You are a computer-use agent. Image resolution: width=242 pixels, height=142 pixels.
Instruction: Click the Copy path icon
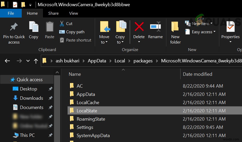point(62,32)
